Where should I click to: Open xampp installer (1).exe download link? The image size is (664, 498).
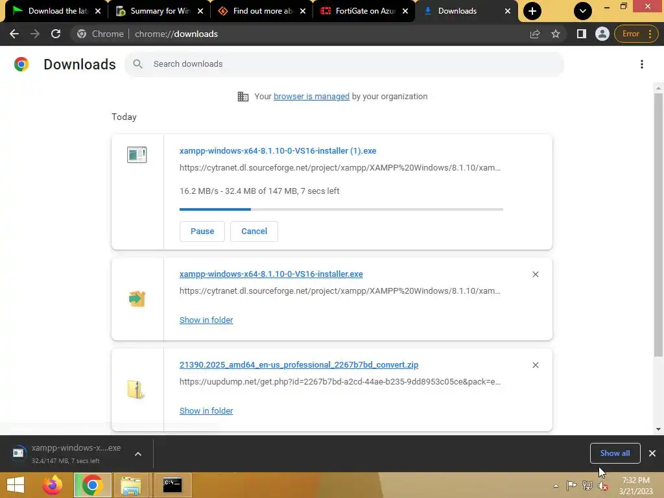[278, 150]
